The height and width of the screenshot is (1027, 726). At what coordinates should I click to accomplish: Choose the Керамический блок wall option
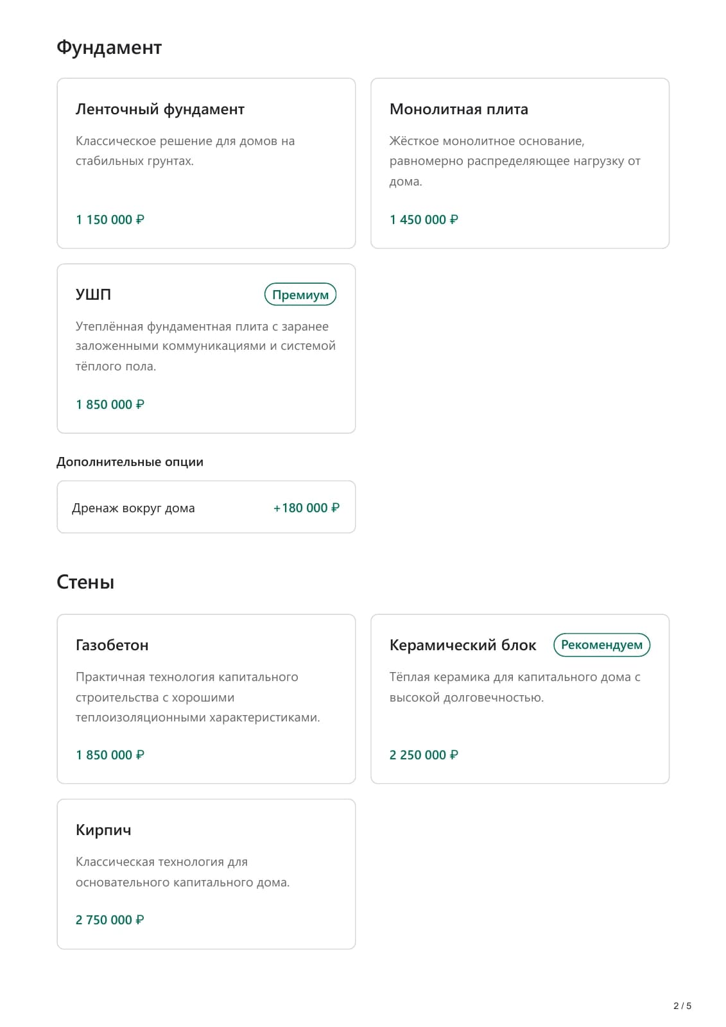coord(520,699)
